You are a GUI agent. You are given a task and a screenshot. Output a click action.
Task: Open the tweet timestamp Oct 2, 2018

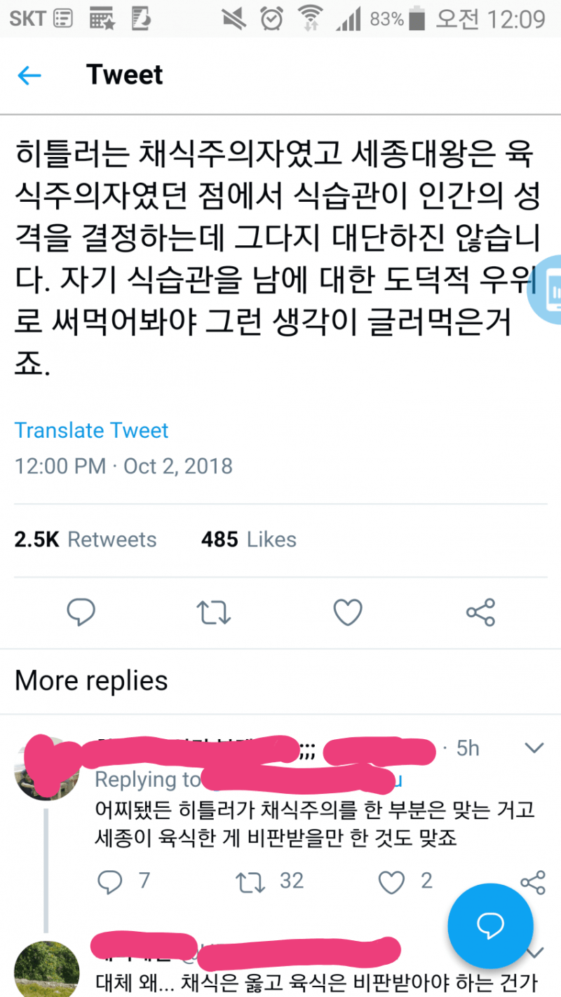(x=178, y=466)
